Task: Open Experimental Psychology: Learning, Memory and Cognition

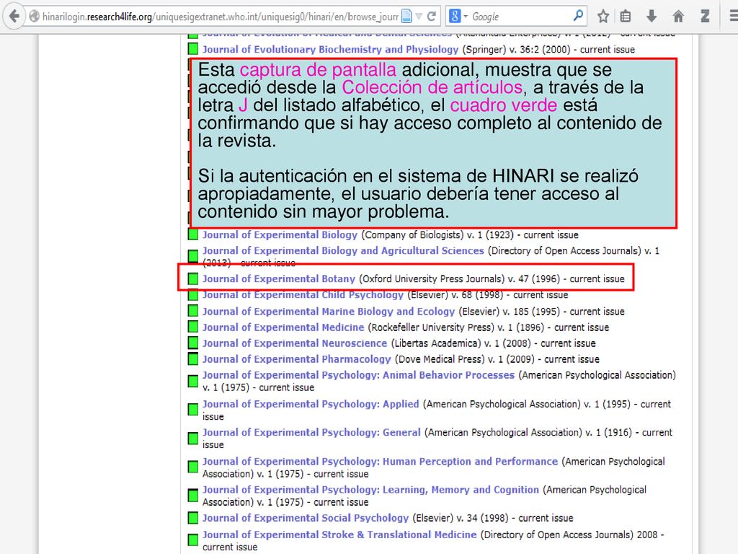Action: (x=370, y=490)
